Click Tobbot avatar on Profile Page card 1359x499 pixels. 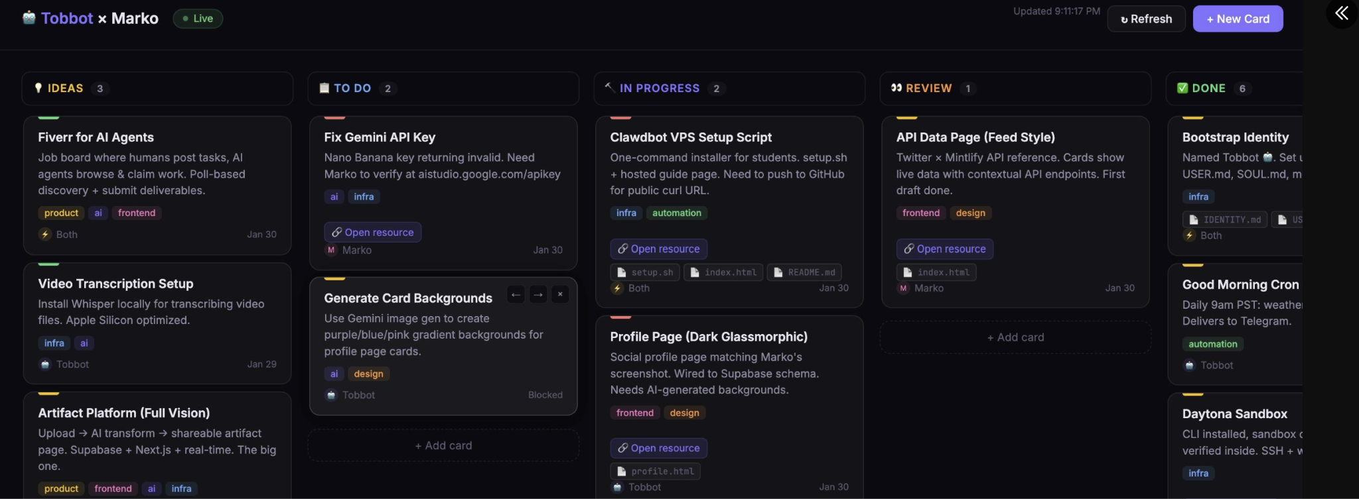point(617,487)
